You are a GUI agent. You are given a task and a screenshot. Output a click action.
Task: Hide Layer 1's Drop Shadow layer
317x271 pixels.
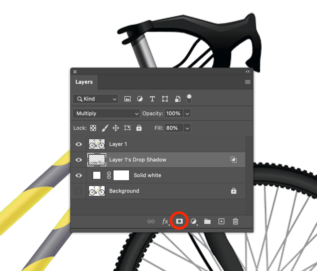pyautogui.click(x=79, y=160)
